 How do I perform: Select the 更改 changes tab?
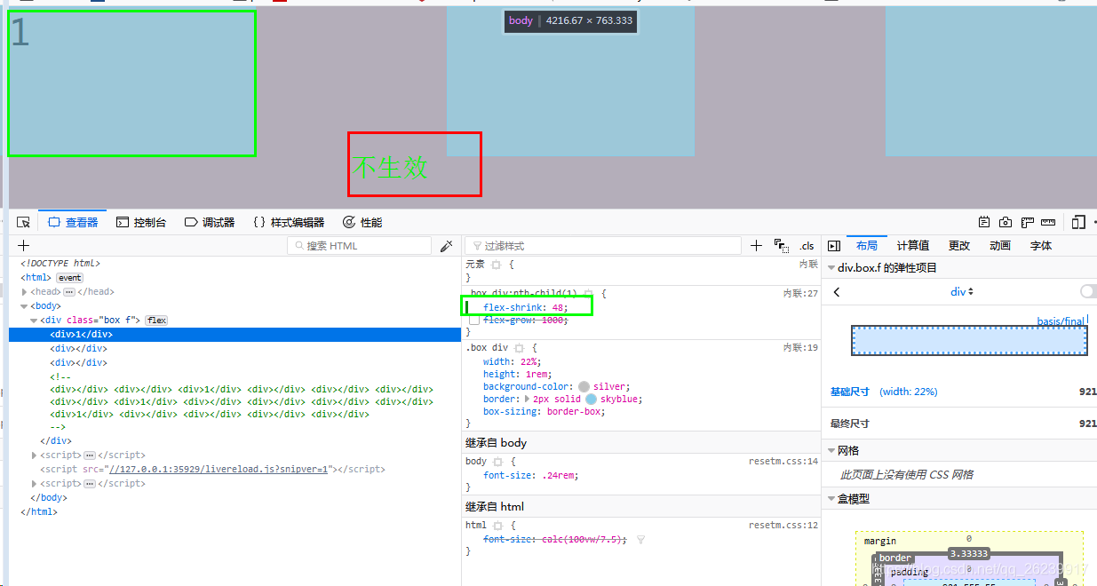[x=959, y=246]
